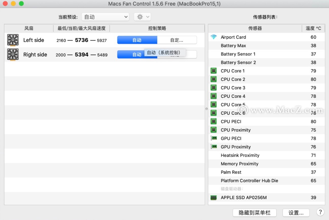Click 隐藏到菜单栏 button
Viewport: 329px width, 220px height.
254,213
